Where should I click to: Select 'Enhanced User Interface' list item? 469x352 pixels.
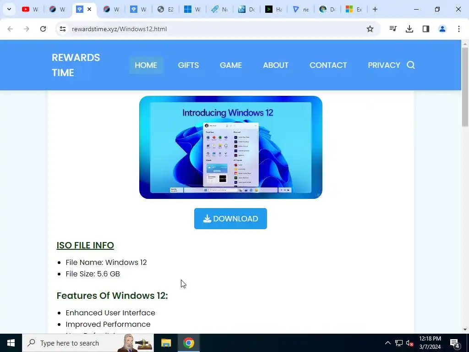click(110, 313)
